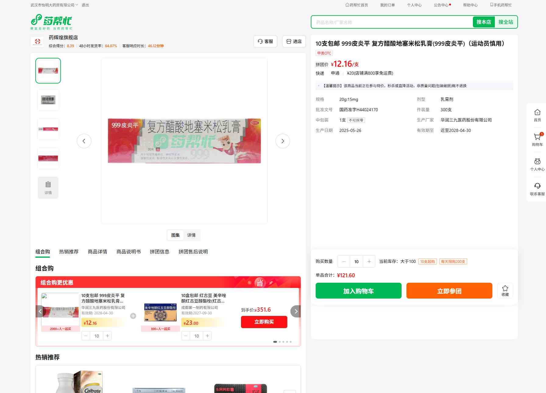Show next product image with right arrow
The height and width of the screenshot is (393, 546).
(x=282, y=141)
